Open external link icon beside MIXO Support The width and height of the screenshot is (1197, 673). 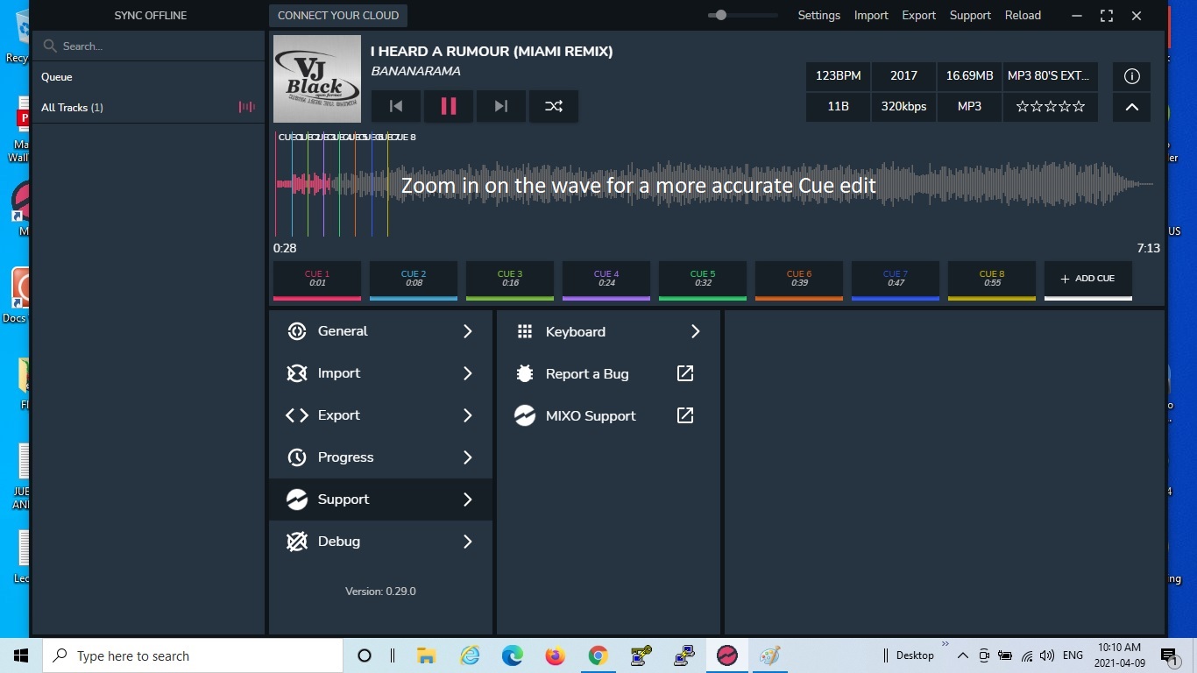pos(685,416)
